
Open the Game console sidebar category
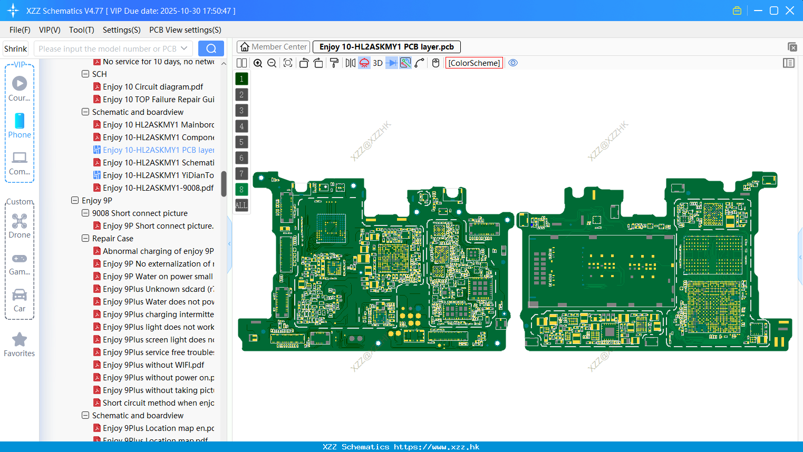point(20,263)
